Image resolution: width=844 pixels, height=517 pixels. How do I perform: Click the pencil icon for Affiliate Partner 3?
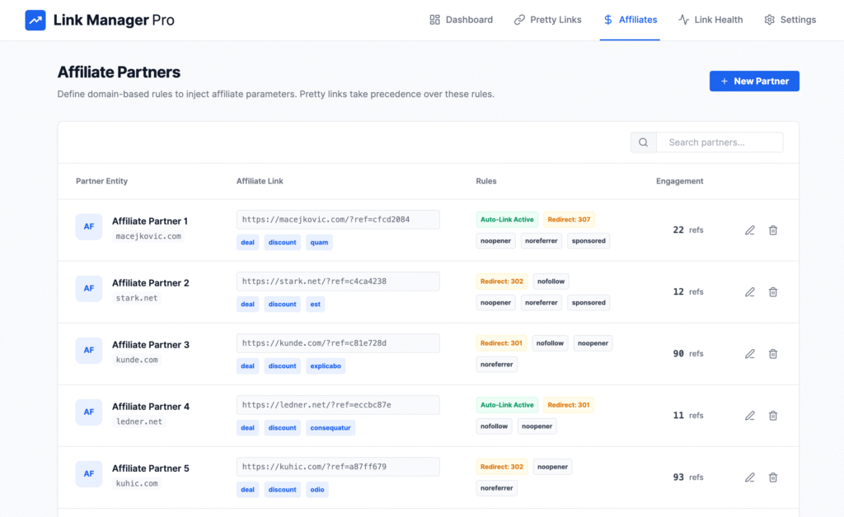750,354
